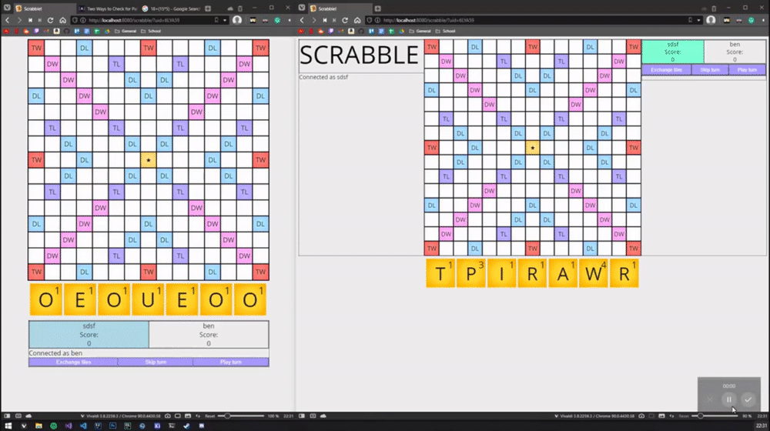Toggle the panel in the right window status bar
Screen dimensions: 770x431
pyautogui.click(x=302, y=416)
